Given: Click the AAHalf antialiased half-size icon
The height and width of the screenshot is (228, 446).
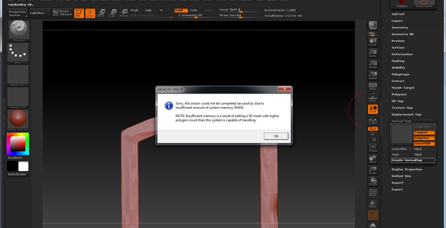Looking at the screenshot, I should pos(373,76).
